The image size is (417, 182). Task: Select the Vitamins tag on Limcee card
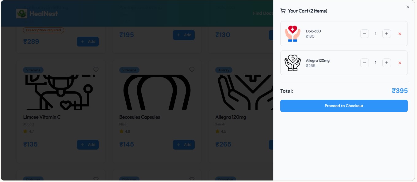[x=33, y=70]
